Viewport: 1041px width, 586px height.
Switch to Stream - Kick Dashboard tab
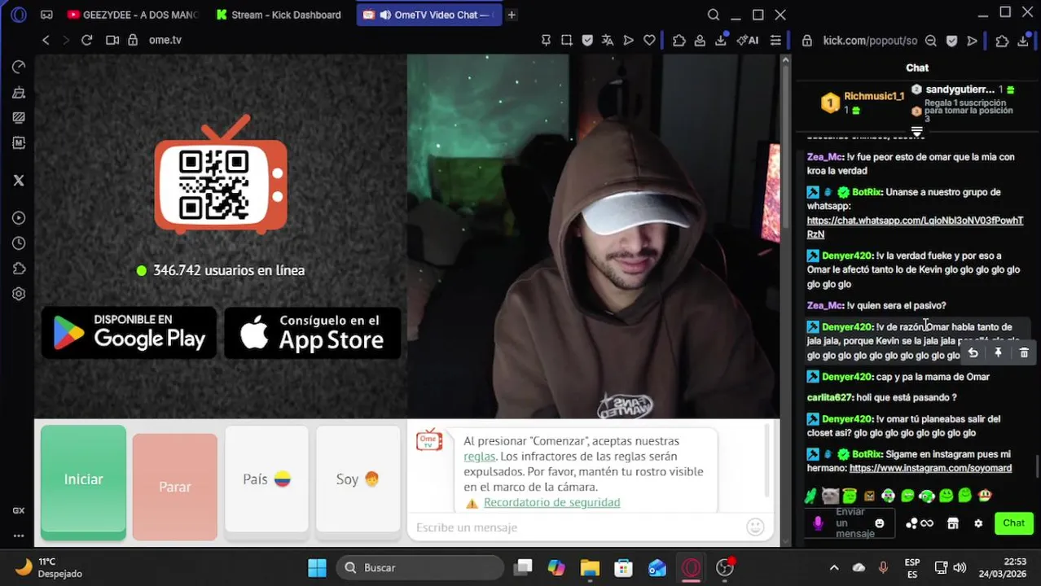coord(279,15)
